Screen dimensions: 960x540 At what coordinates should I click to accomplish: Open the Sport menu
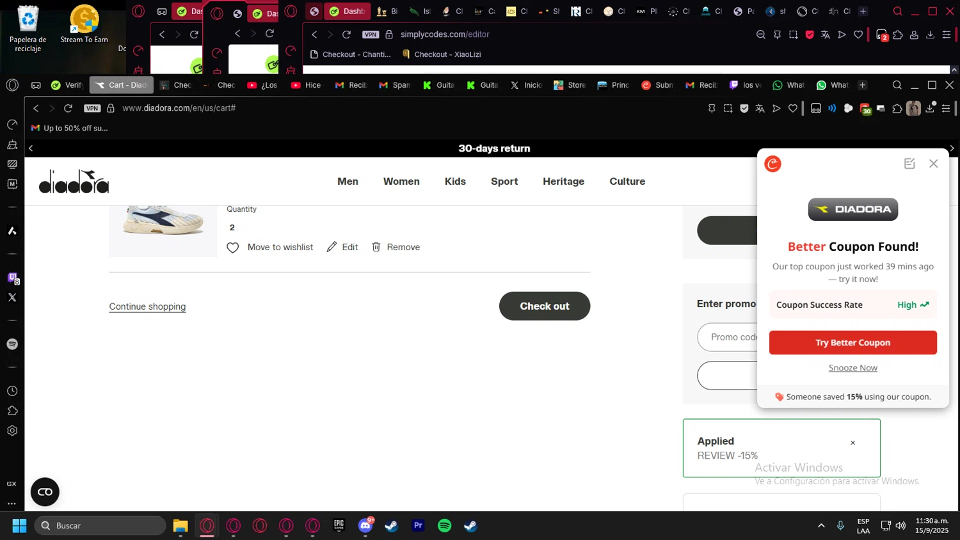[504, 182]
